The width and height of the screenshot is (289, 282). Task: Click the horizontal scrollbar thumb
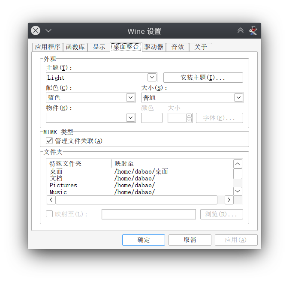tap(137, 200)
